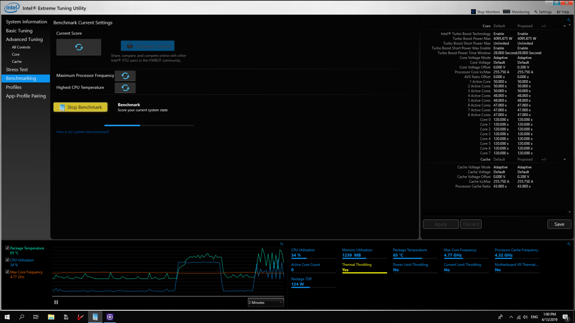Open the App-Profile Pairing section
This screenshot has height=323, width=575.
tap(26, 95)
